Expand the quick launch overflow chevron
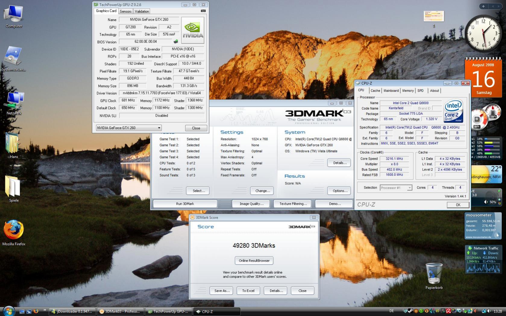This screenshot has width=506, height=316. point(45,310)
